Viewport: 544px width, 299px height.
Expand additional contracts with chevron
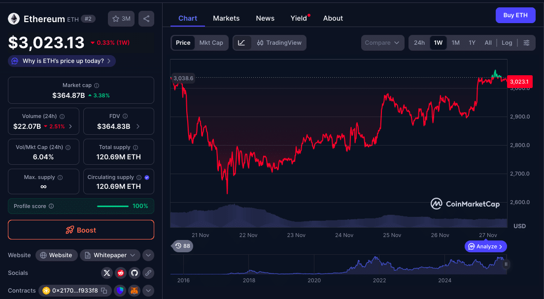(148, 291)
